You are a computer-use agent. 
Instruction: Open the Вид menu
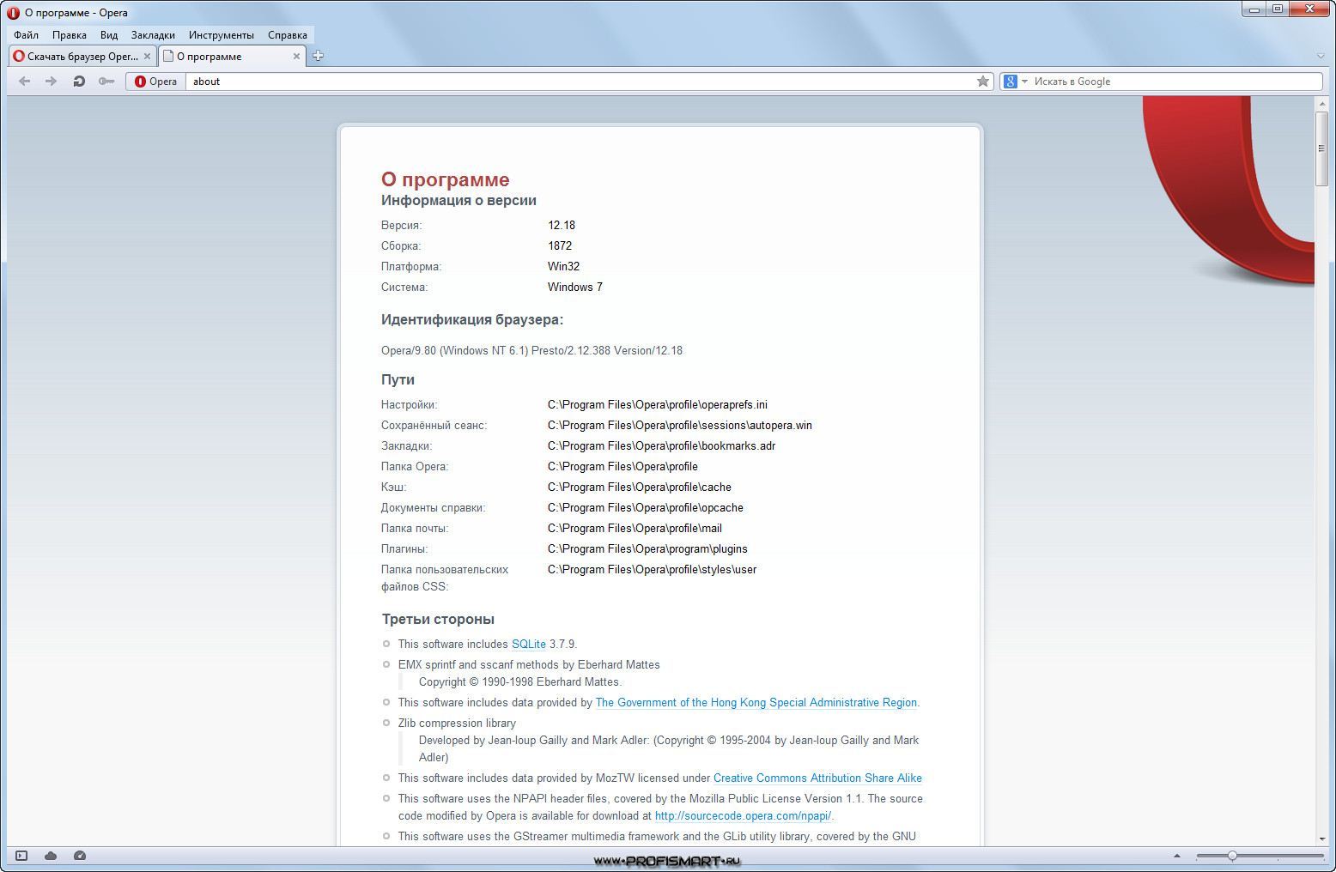click(x=109, y=35)
